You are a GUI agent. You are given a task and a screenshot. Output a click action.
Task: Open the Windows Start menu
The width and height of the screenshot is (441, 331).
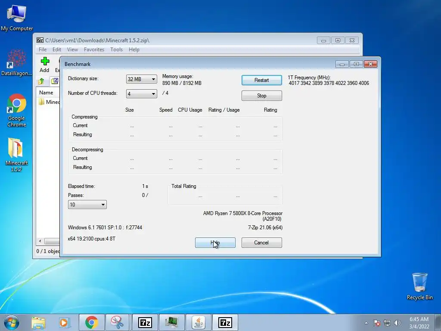pyautogui.click(x=11, y=322)
